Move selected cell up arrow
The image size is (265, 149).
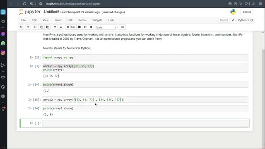[55, 27]
